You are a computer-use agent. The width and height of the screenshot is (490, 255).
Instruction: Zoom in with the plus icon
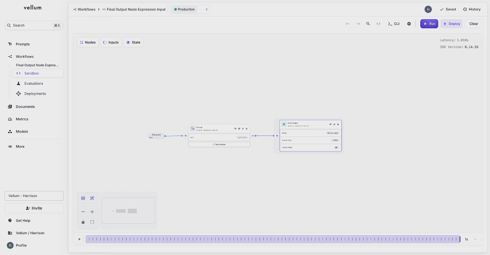pyautogui.click(x=92, y=212)
